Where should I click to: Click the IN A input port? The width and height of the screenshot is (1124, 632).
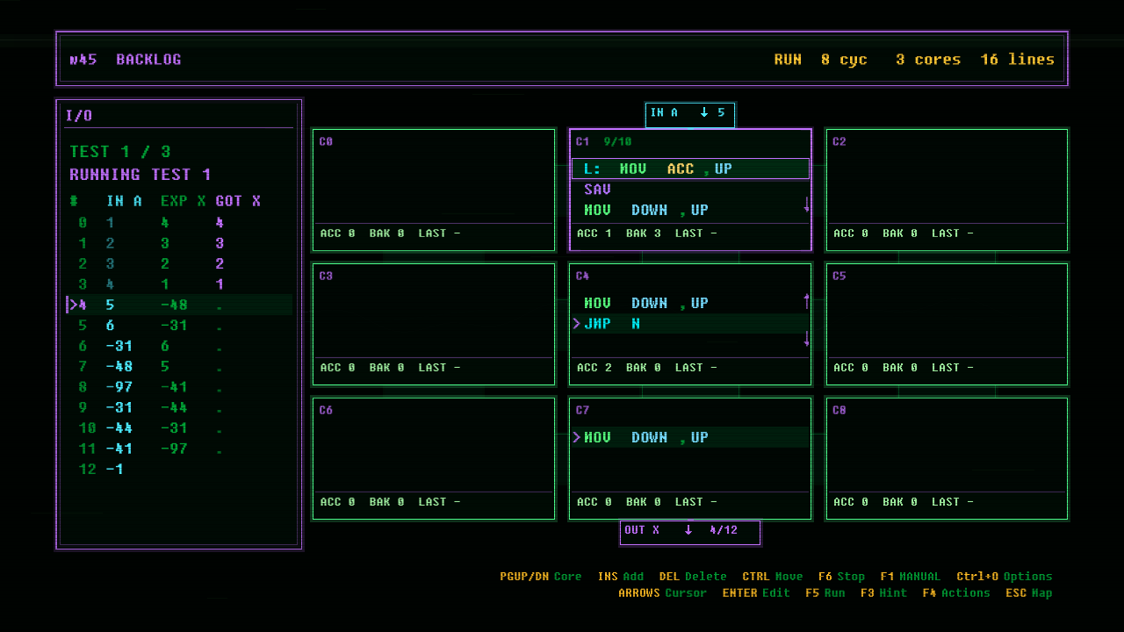[689, 114]
